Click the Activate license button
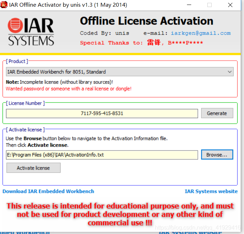Screen dimensions: 244x234 point(33,168)
